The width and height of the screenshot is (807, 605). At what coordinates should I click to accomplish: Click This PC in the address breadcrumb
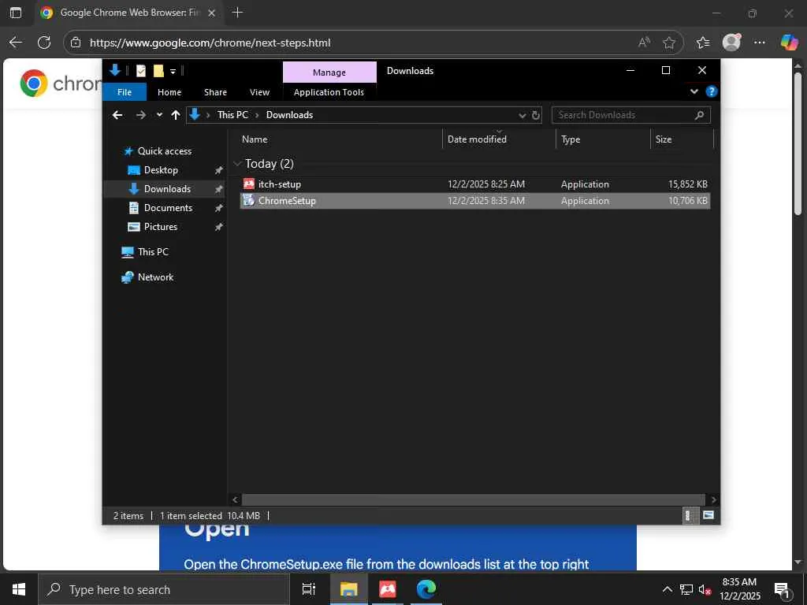click(x=232, y=115)
